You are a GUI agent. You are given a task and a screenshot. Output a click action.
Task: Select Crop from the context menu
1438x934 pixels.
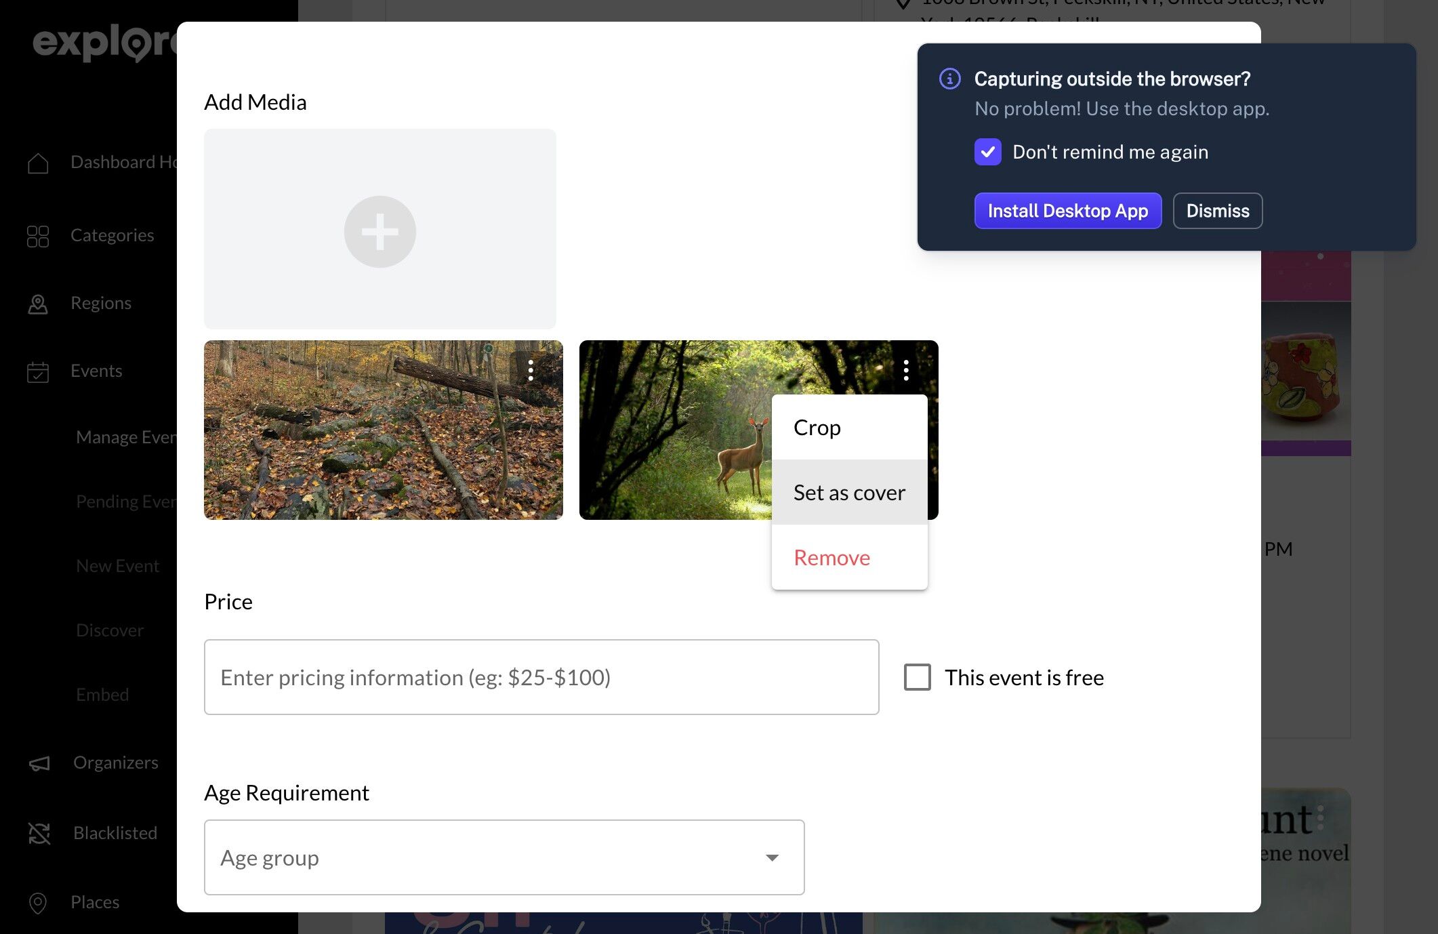(817, 428)
